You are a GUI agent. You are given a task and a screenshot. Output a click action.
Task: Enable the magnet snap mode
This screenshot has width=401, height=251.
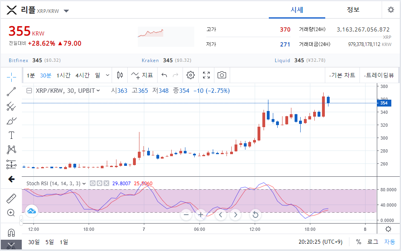click(11, 232)
